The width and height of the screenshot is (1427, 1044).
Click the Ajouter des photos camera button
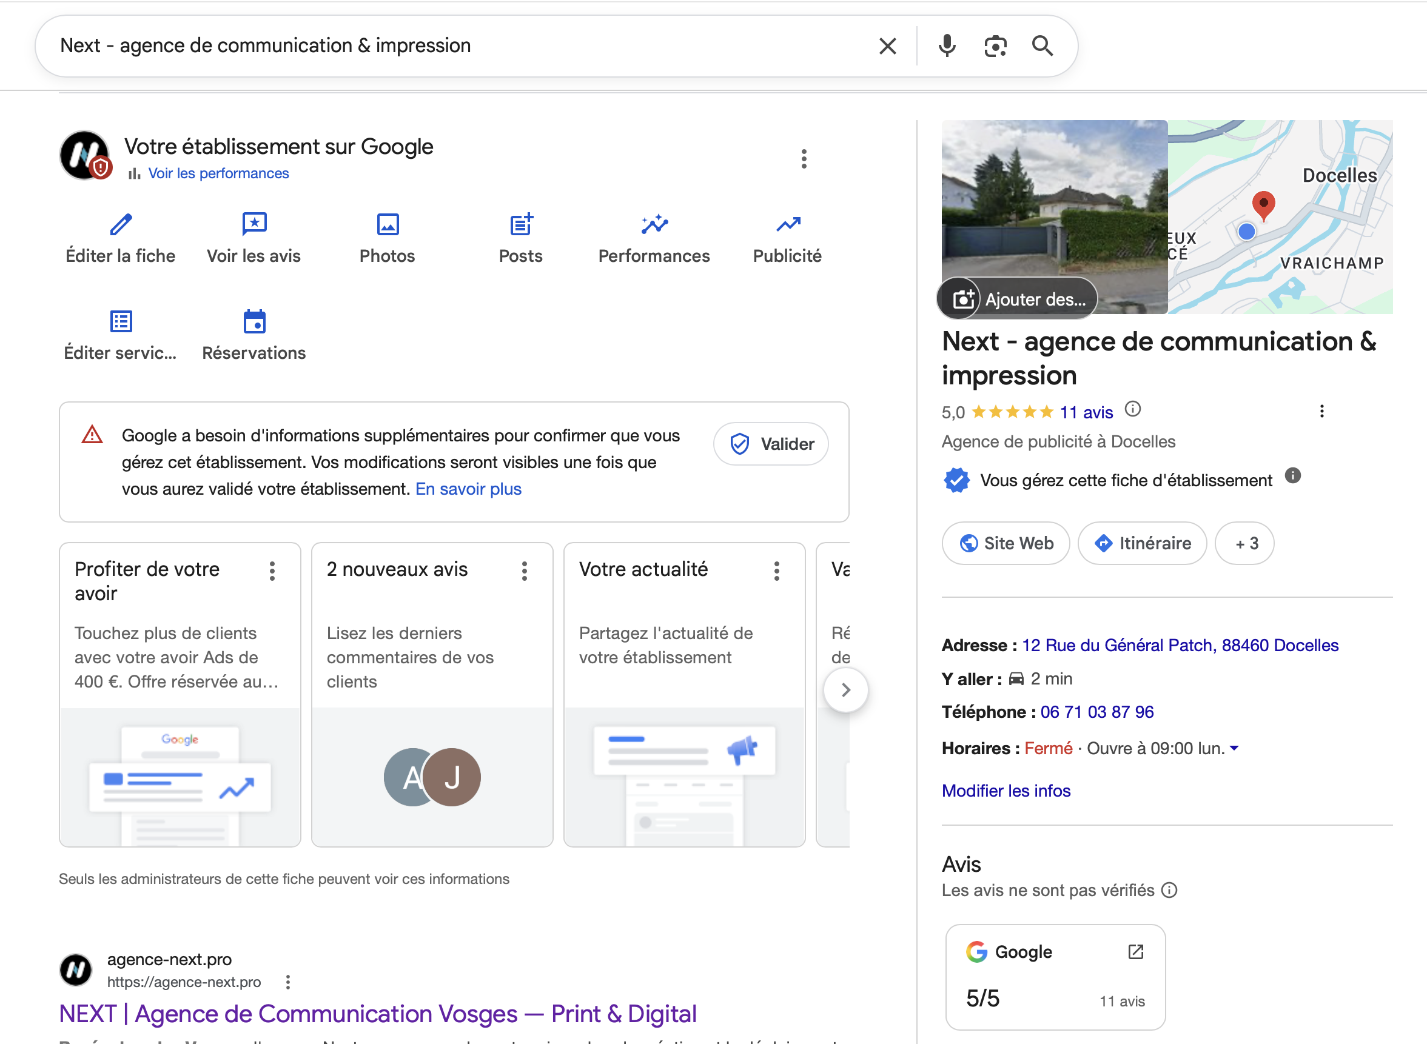[x=1018, y=299]
